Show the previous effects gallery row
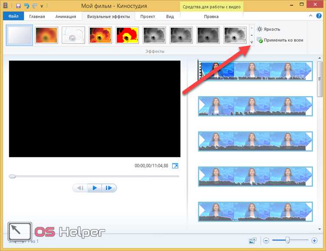 (x=252, y=28)
